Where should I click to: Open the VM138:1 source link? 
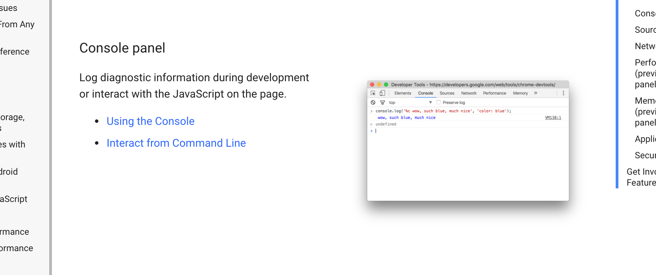(x=553, y=117)
